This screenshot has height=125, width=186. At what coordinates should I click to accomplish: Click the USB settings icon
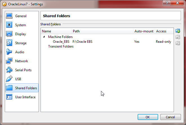[9, 79]
